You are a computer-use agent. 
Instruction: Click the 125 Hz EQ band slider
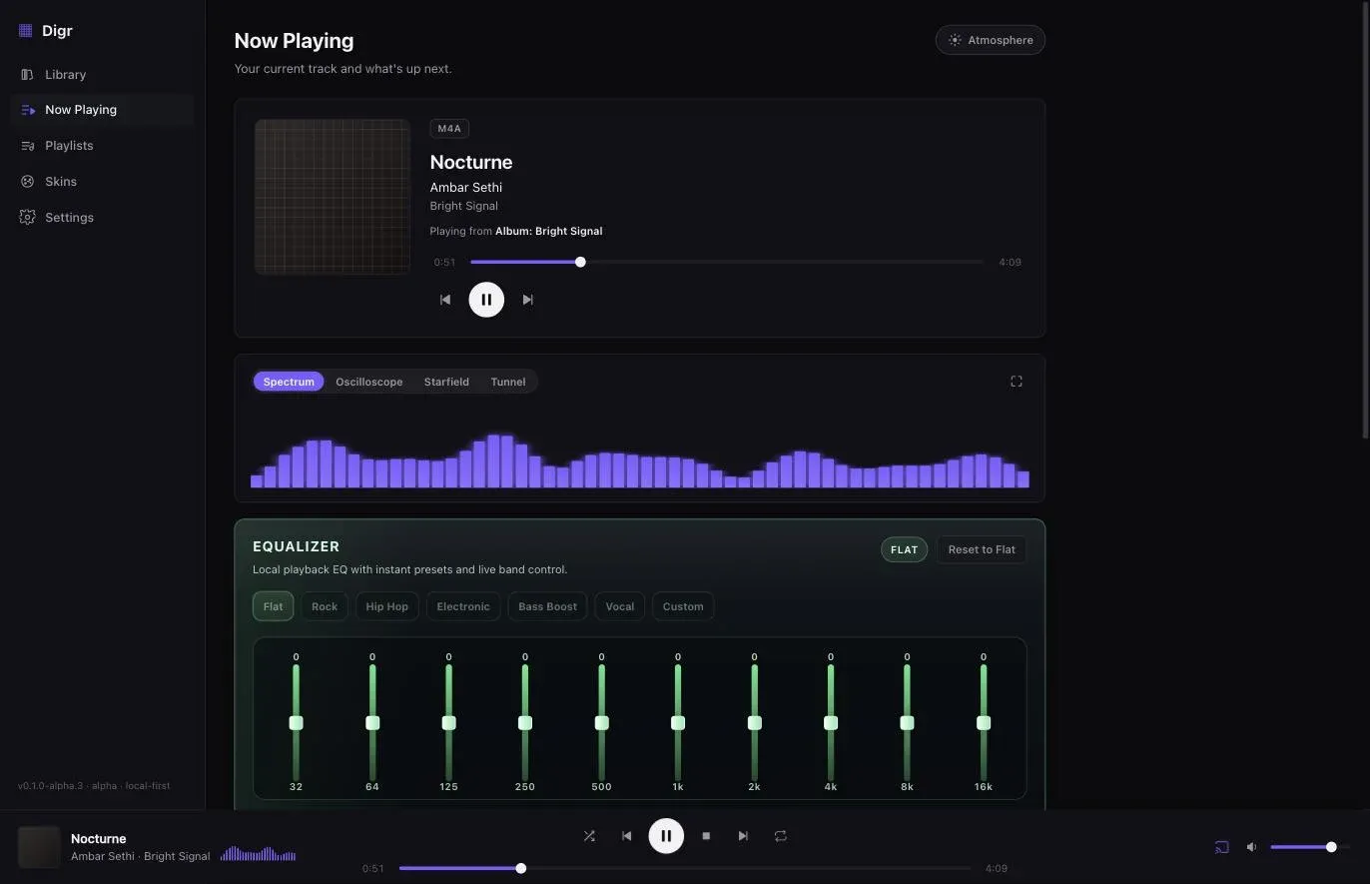click(x=448, y=722)
